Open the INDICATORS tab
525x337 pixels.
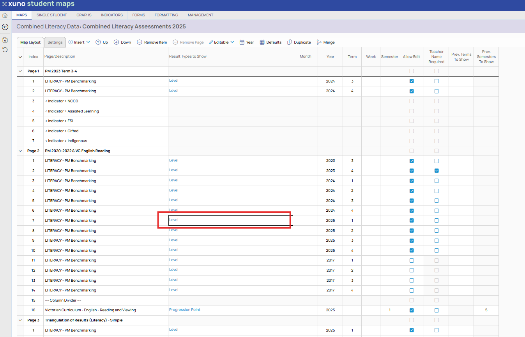click(112, 15)
